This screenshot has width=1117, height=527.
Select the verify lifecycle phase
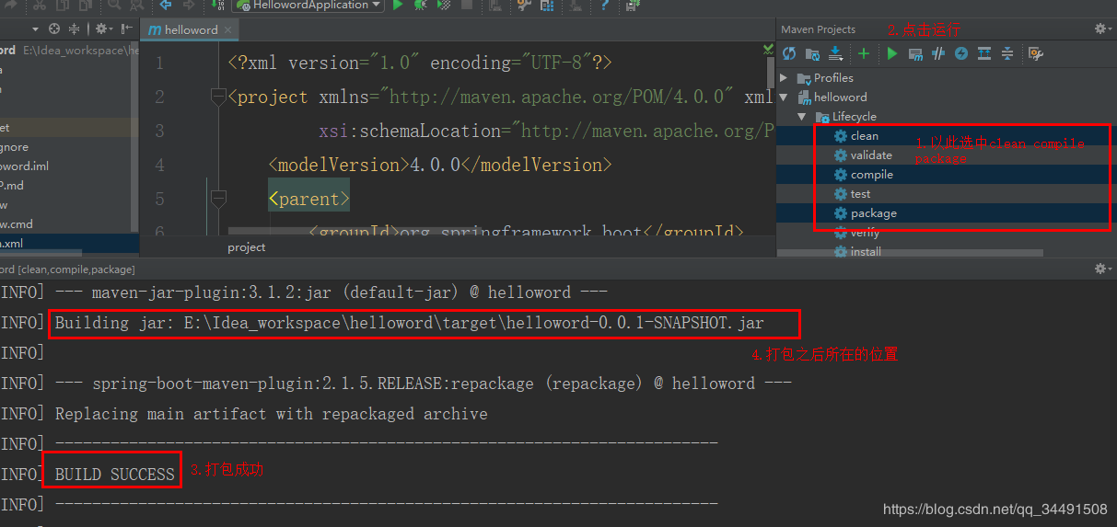pos(857,233)
